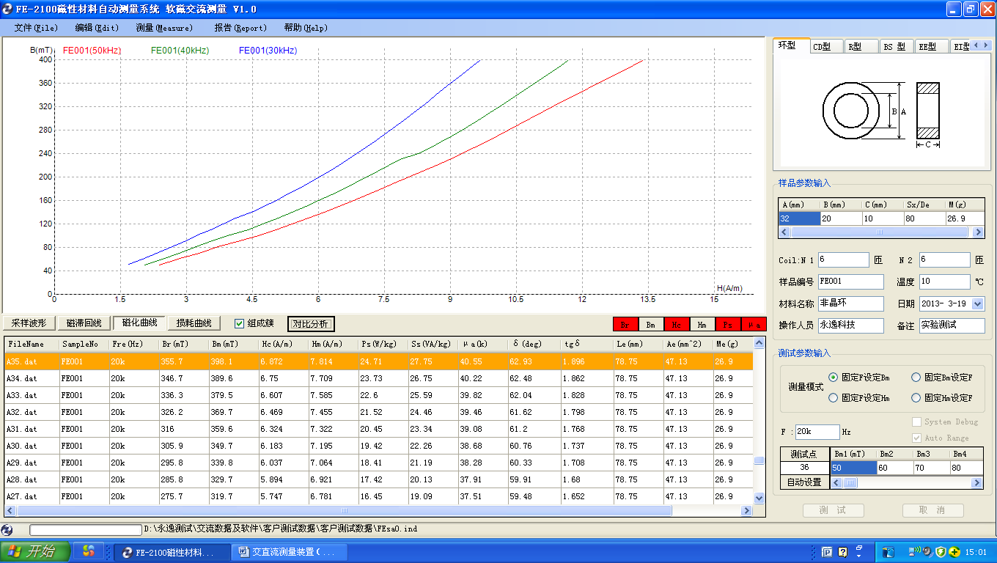997x563 pixels.
Task: Select 固定F设定Hm measurement mode
Action: (x=833, y=398)
